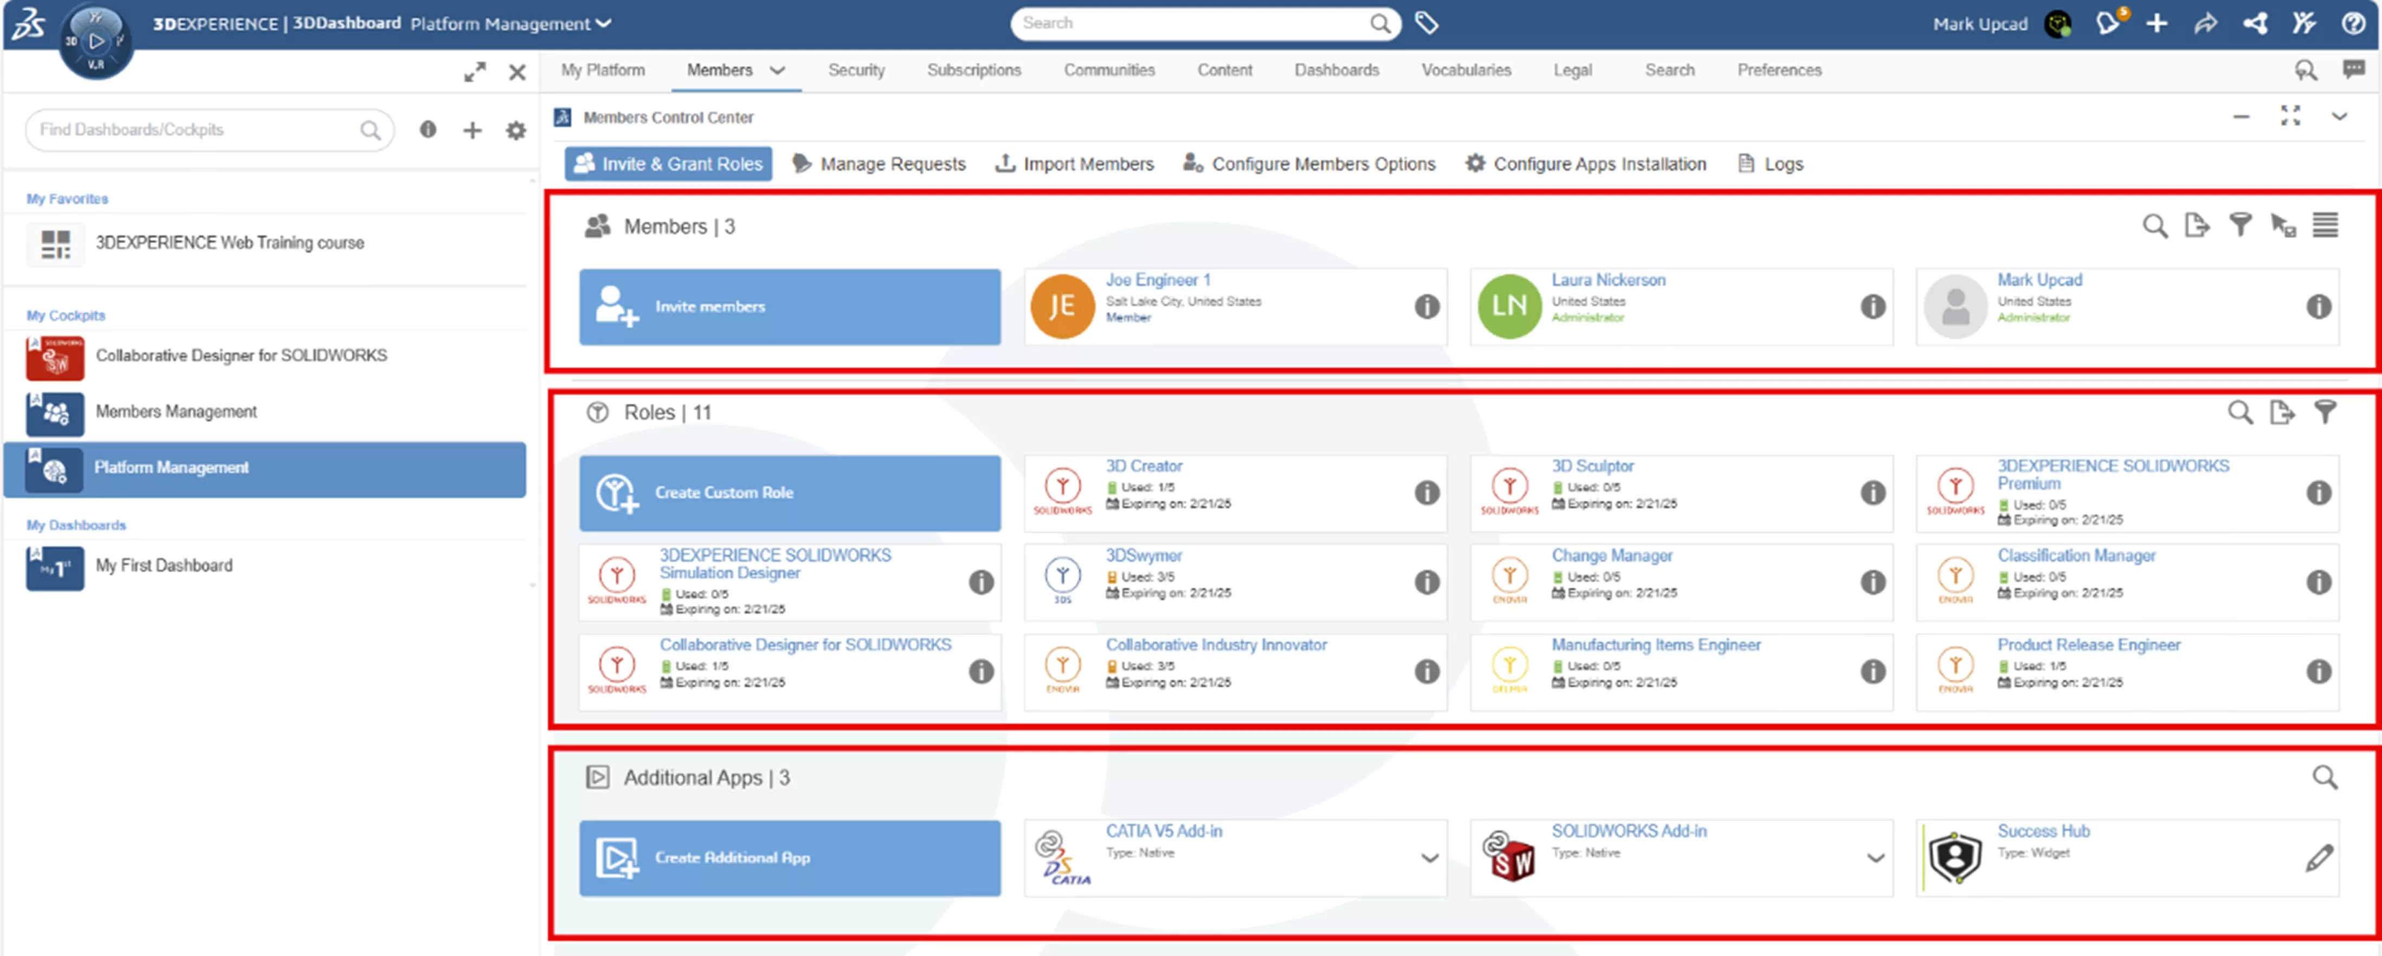Export members list icon
This screenshot has width=2382, height=956.
coord(2197,225)
